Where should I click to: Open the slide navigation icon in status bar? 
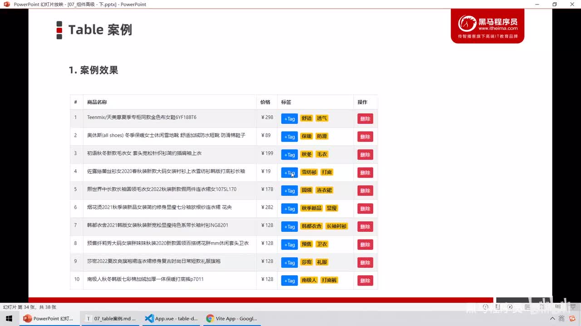(x=497, y=307)
